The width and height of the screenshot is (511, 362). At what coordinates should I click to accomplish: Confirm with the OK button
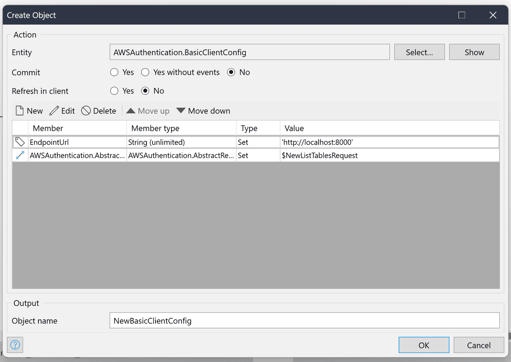click(x=424, y=345)
